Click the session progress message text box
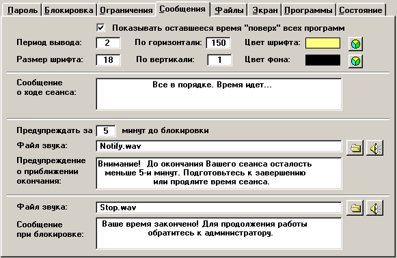The width and height of the screenshot is (397, 258). point(219,94)
